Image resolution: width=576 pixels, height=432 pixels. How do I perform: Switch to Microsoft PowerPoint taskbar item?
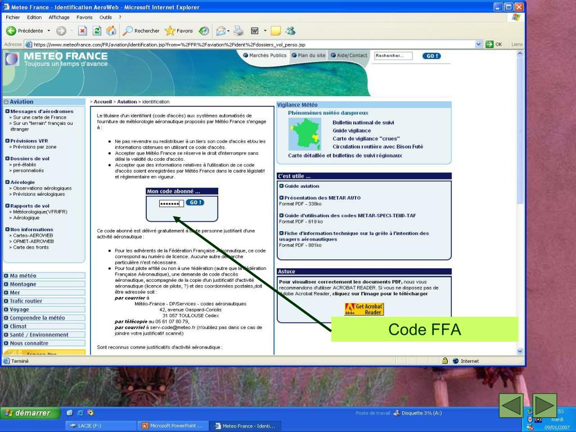(173, 426)
